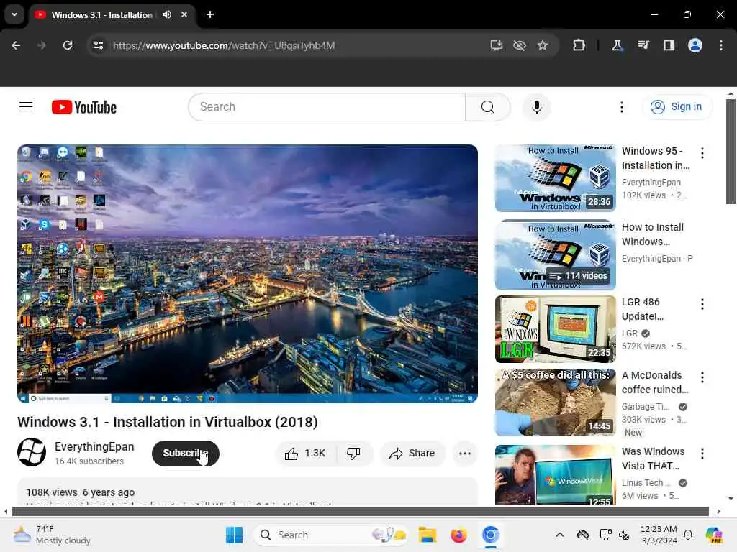Click the Sign in button
737x552 pixels.
[677, 107]
